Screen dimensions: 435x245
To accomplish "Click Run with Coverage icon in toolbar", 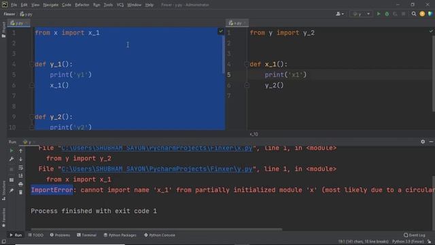I will pos(395,14).
